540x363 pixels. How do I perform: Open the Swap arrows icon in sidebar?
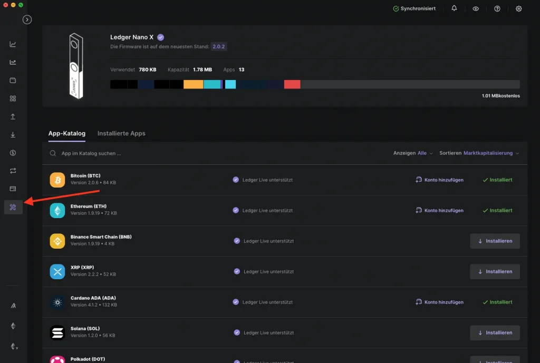click(x=13, y=171)
